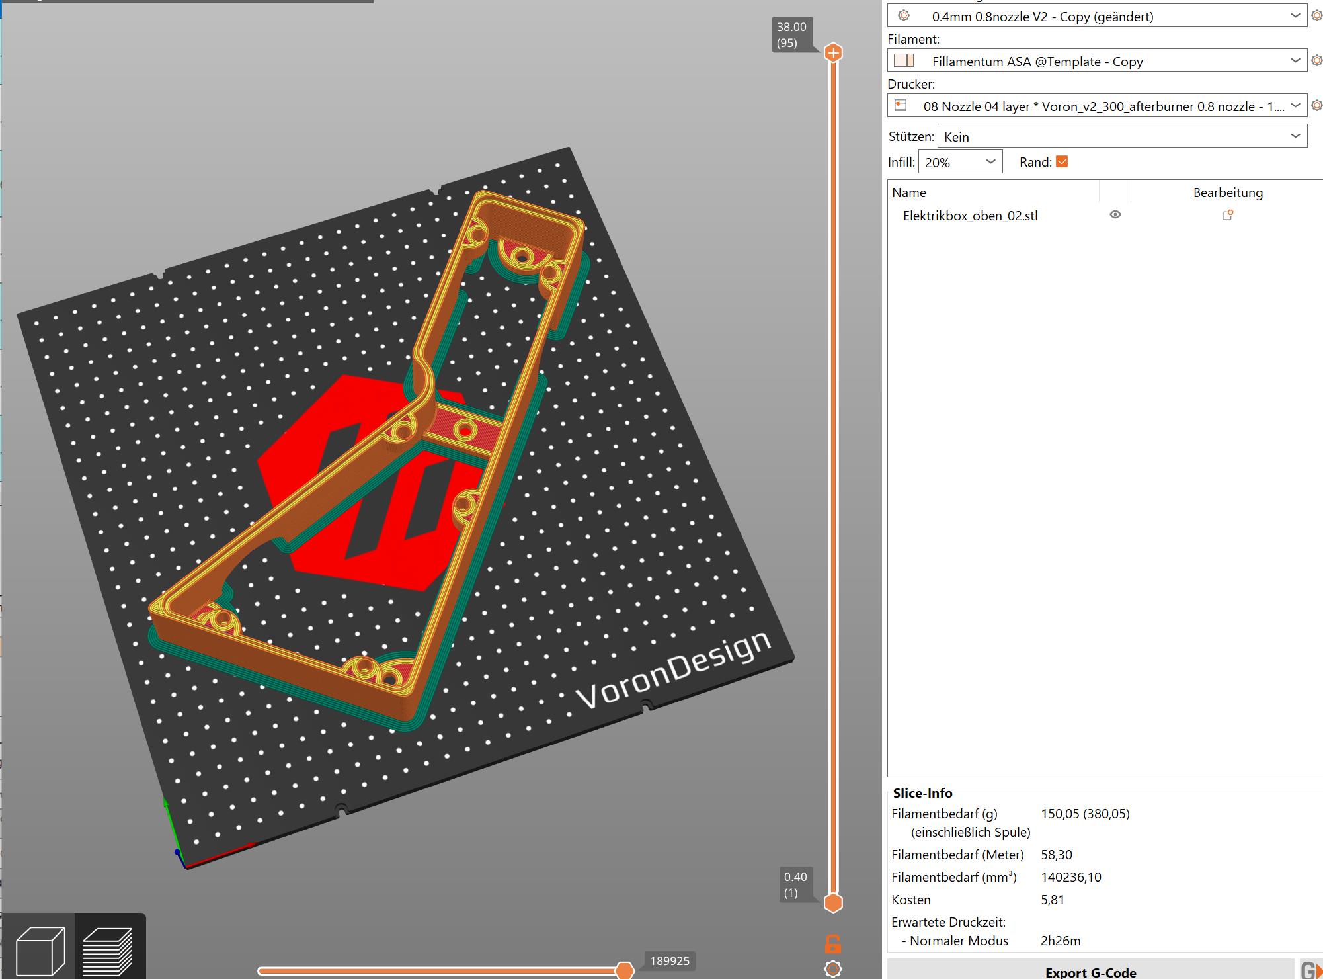Viewport: 1323px width, 979px height.
Task: Open the Filament preset dropdown
Action: (1097, 61)
